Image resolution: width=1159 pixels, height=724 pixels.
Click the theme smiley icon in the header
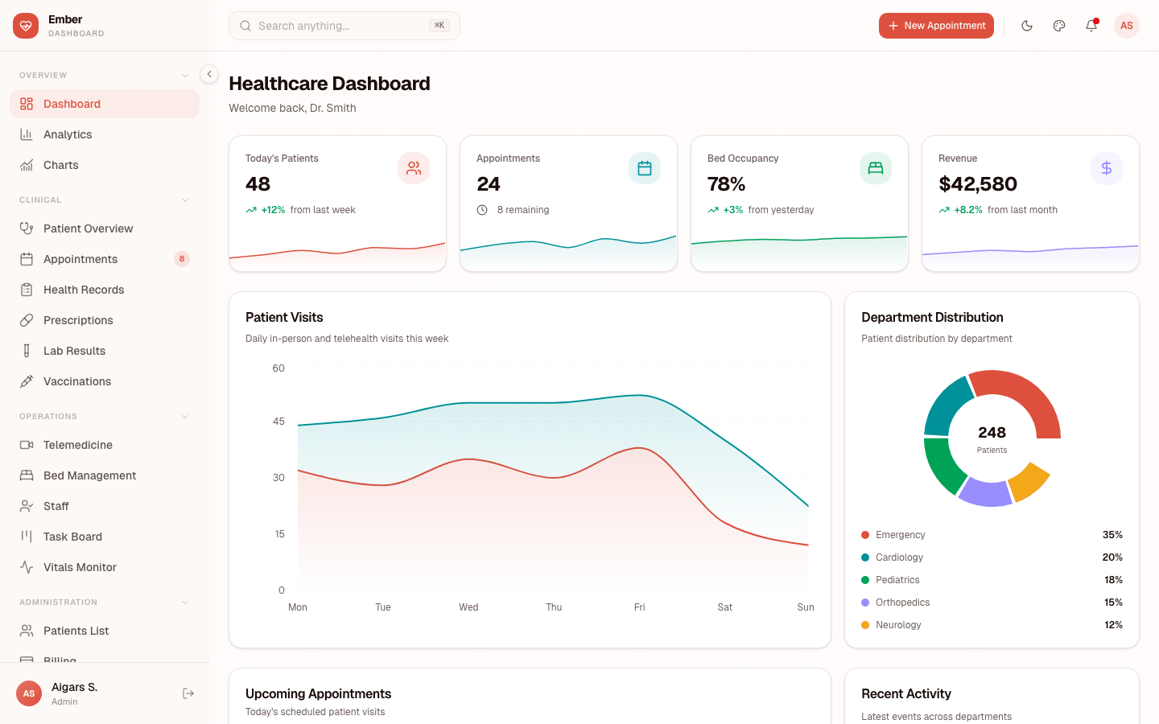point(1058,26)
